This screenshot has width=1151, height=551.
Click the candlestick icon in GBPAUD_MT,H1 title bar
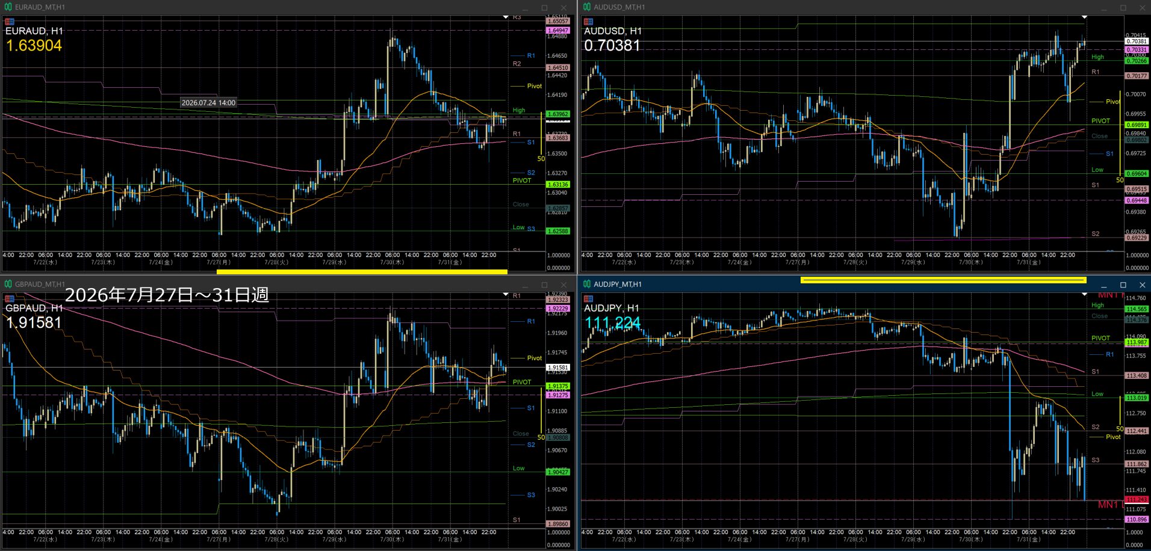coord(8,285)
